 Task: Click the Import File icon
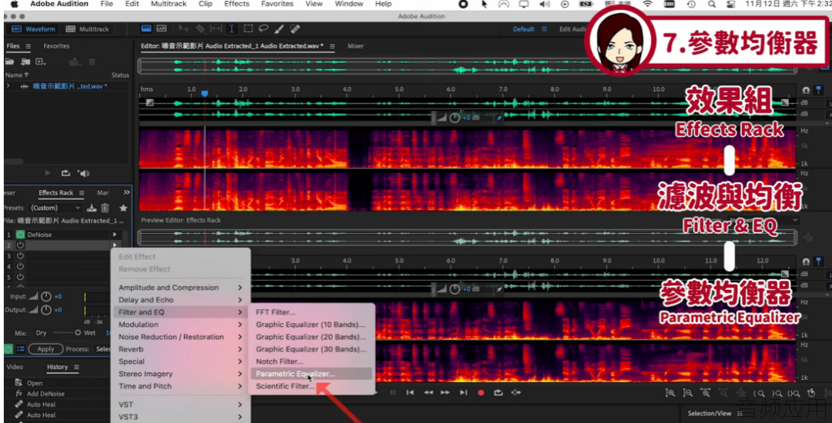click(x=25, y=62)
